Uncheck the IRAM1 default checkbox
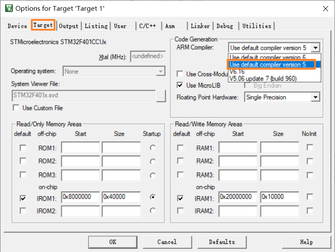The height and width of the screenshot is (252, 335). (x=180, y=198)
